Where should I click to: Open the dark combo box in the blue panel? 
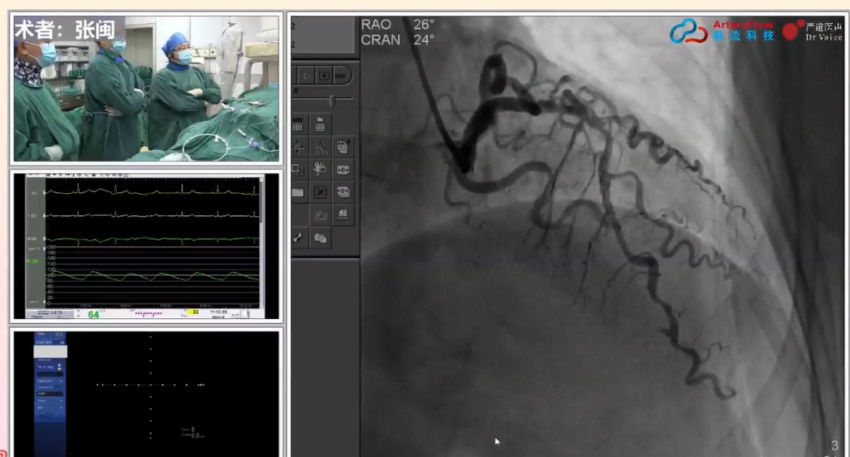50,393
